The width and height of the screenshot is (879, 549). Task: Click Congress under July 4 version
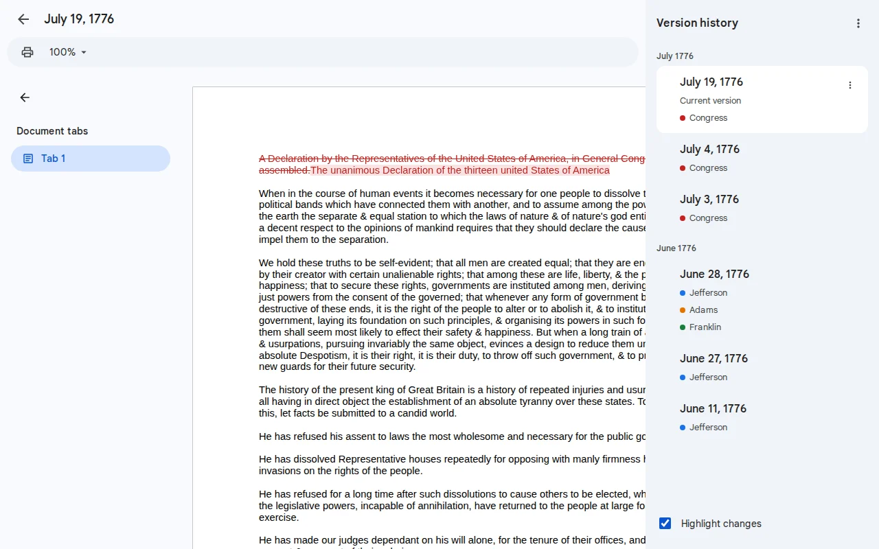pos(708,168)
